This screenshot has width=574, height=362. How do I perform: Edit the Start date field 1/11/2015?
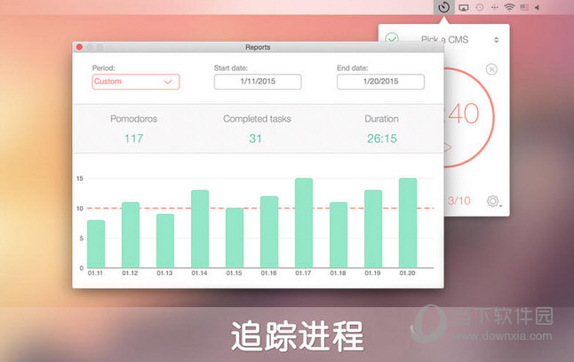tap(258, 82)
